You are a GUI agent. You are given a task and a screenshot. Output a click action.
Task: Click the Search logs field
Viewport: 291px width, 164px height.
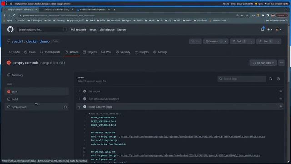tap(241, 79)
